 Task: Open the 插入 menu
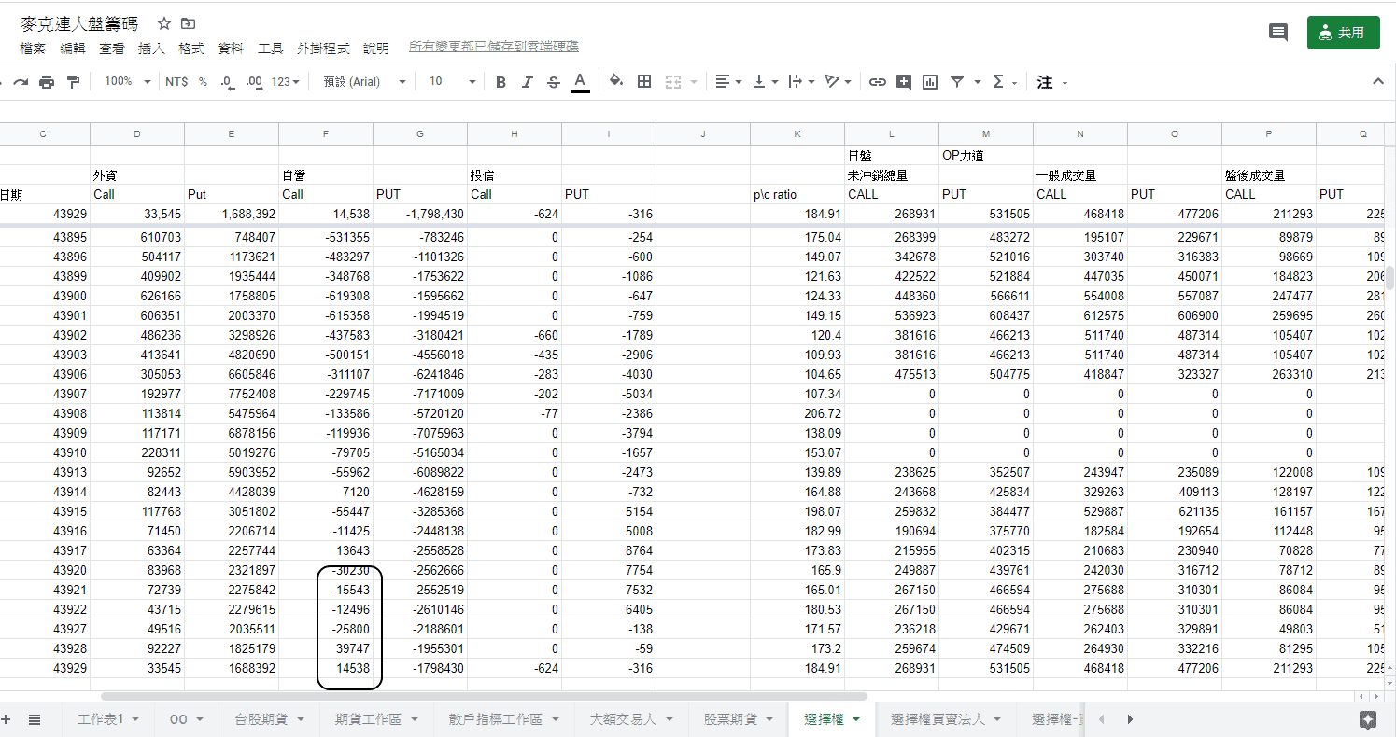(151, 48)
